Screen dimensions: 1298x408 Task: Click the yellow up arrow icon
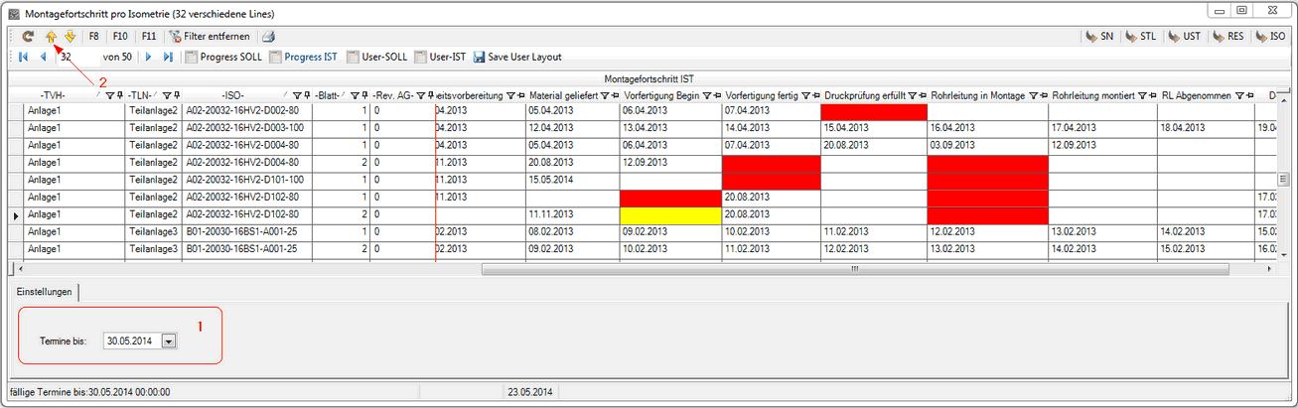point(51,37)
